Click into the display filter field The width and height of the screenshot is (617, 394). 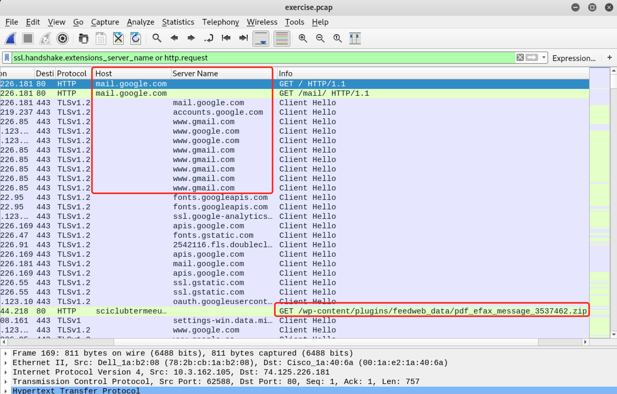click(x=263, y=58)
